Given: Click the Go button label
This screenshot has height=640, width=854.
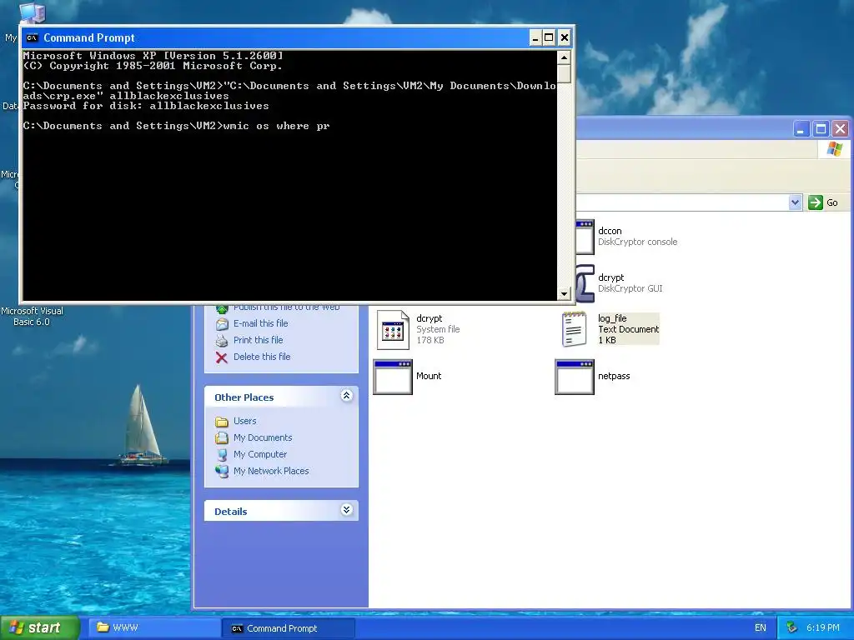Looking at the screenshot, I should click(x=832, y=202).
